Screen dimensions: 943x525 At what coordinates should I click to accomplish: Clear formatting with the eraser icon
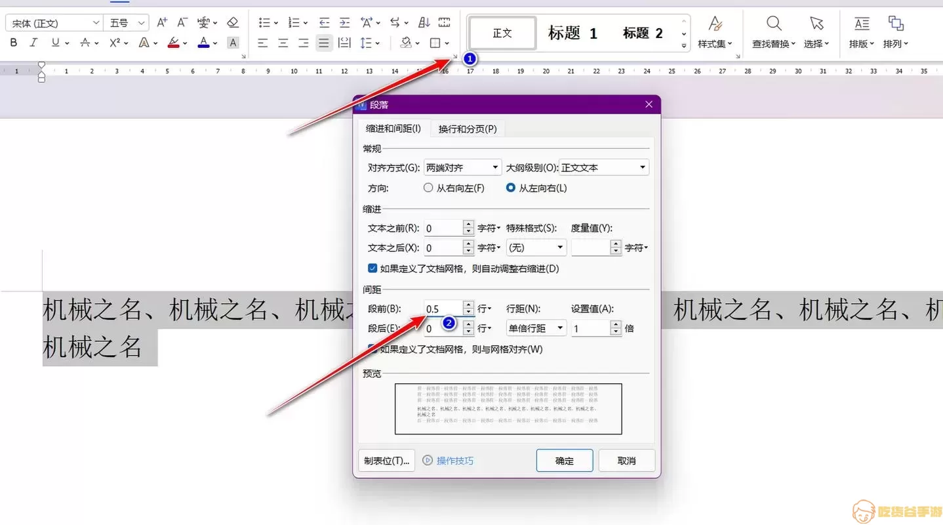233,23
